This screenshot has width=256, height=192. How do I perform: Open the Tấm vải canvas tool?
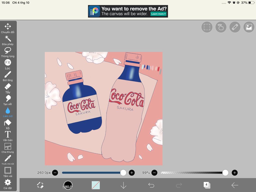pyautogui.click(x=8, y=172)
